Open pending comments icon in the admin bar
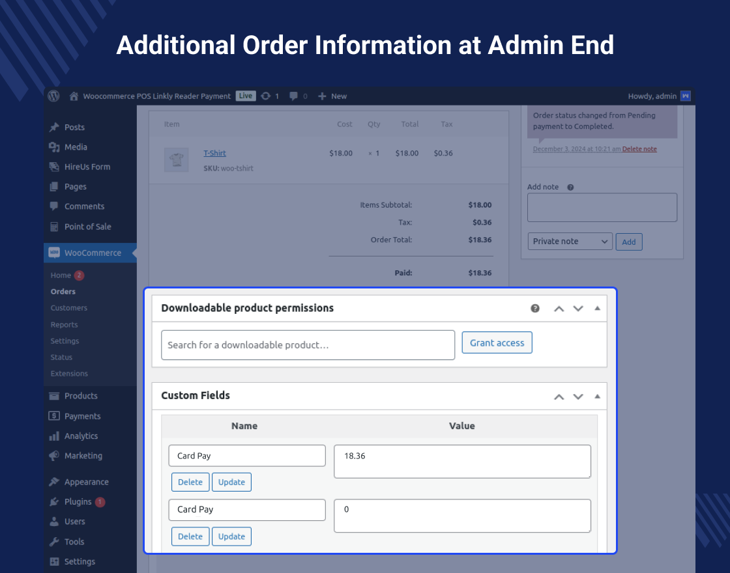This screenshot has height=573, width=730. [292, 96]
